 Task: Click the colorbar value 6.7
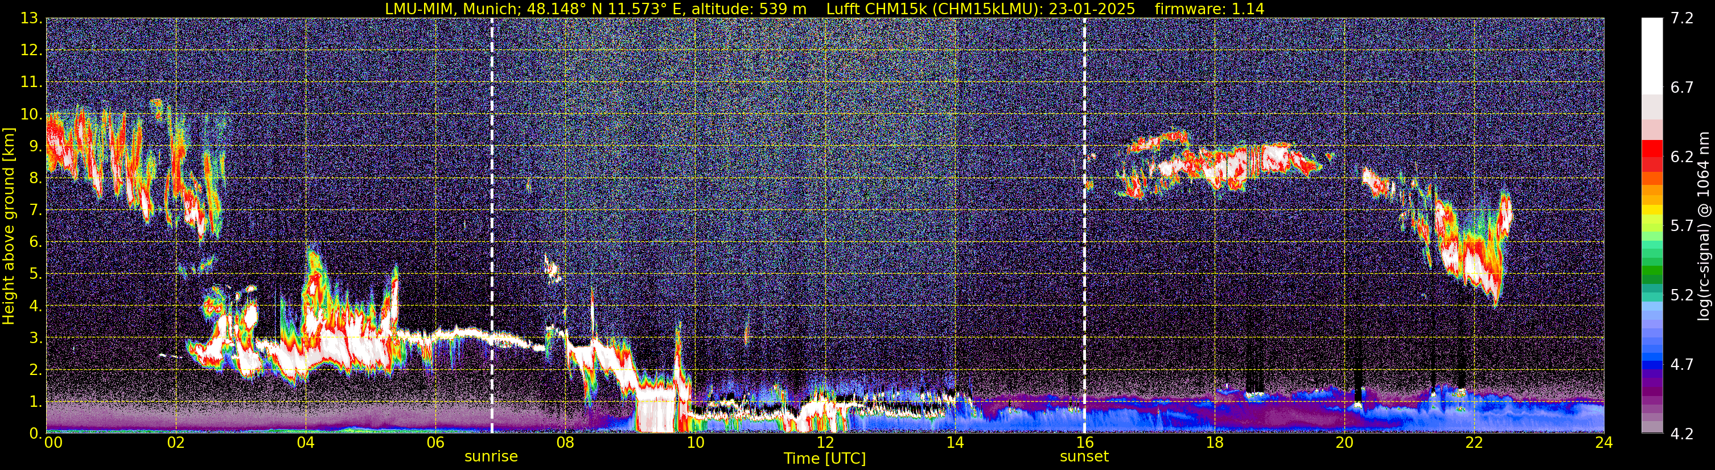tap(1682, 88)
